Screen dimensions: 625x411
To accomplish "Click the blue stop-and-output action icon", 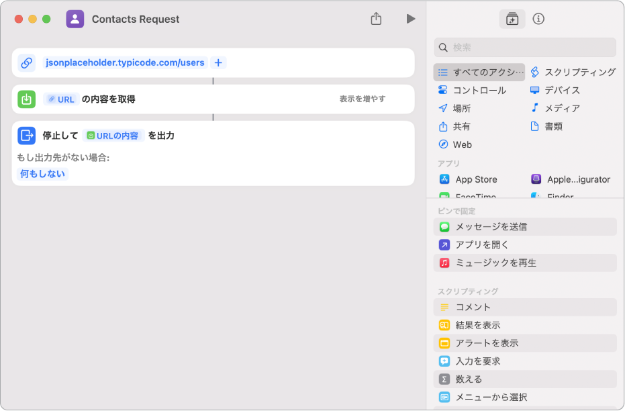I will tap(27, 136).
